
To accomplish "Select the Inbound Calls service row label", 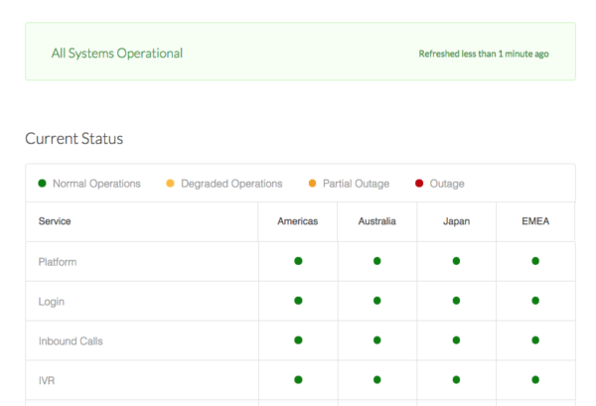I will pos(71,341).
